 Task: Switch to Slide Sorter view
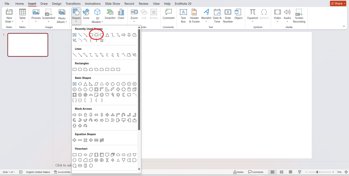(x=281, y=172)
